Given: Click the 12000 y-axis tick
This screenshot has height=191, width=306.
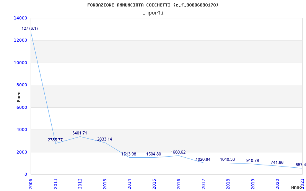Looking at the screenshot, I should point(20,40).
